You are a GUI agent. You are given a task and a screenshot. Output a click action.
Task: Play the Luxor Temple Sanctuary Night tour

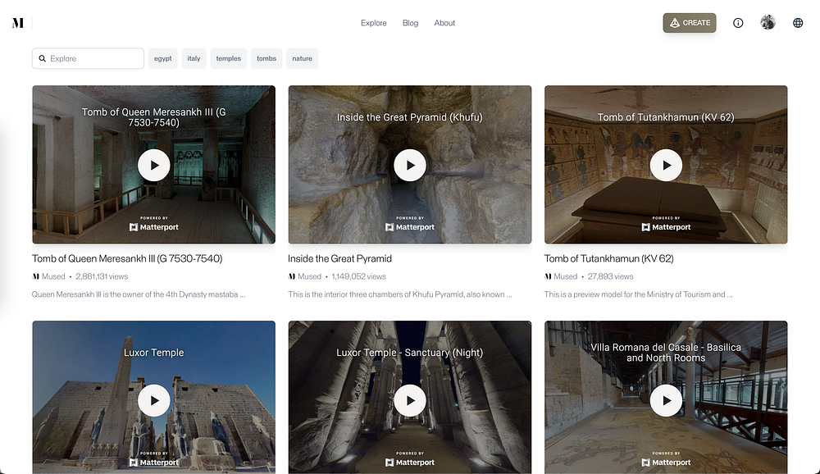(410, 401)
